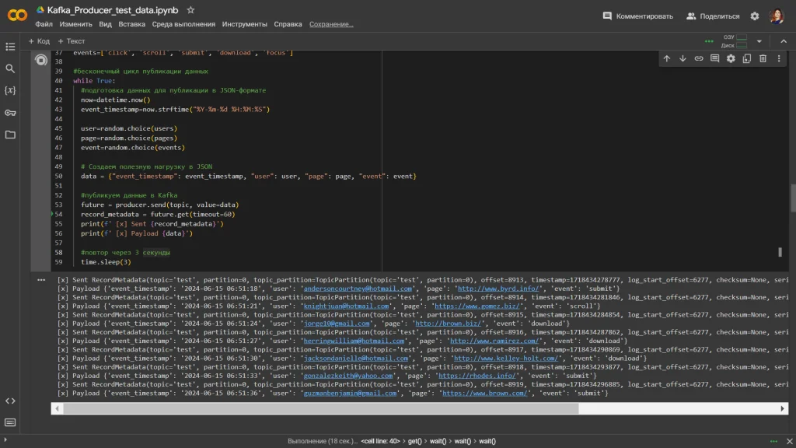Place cursor on time.sleep(3) line
Image resolution: width=796 pixels, height=448 pixels.
106,262
